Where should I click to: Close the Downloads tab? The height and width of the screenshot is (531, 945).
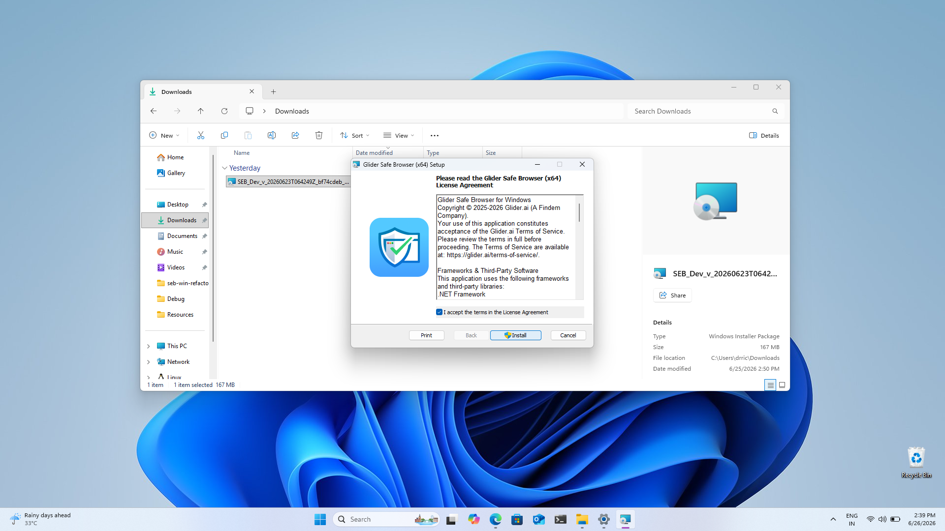pos(252,91)
